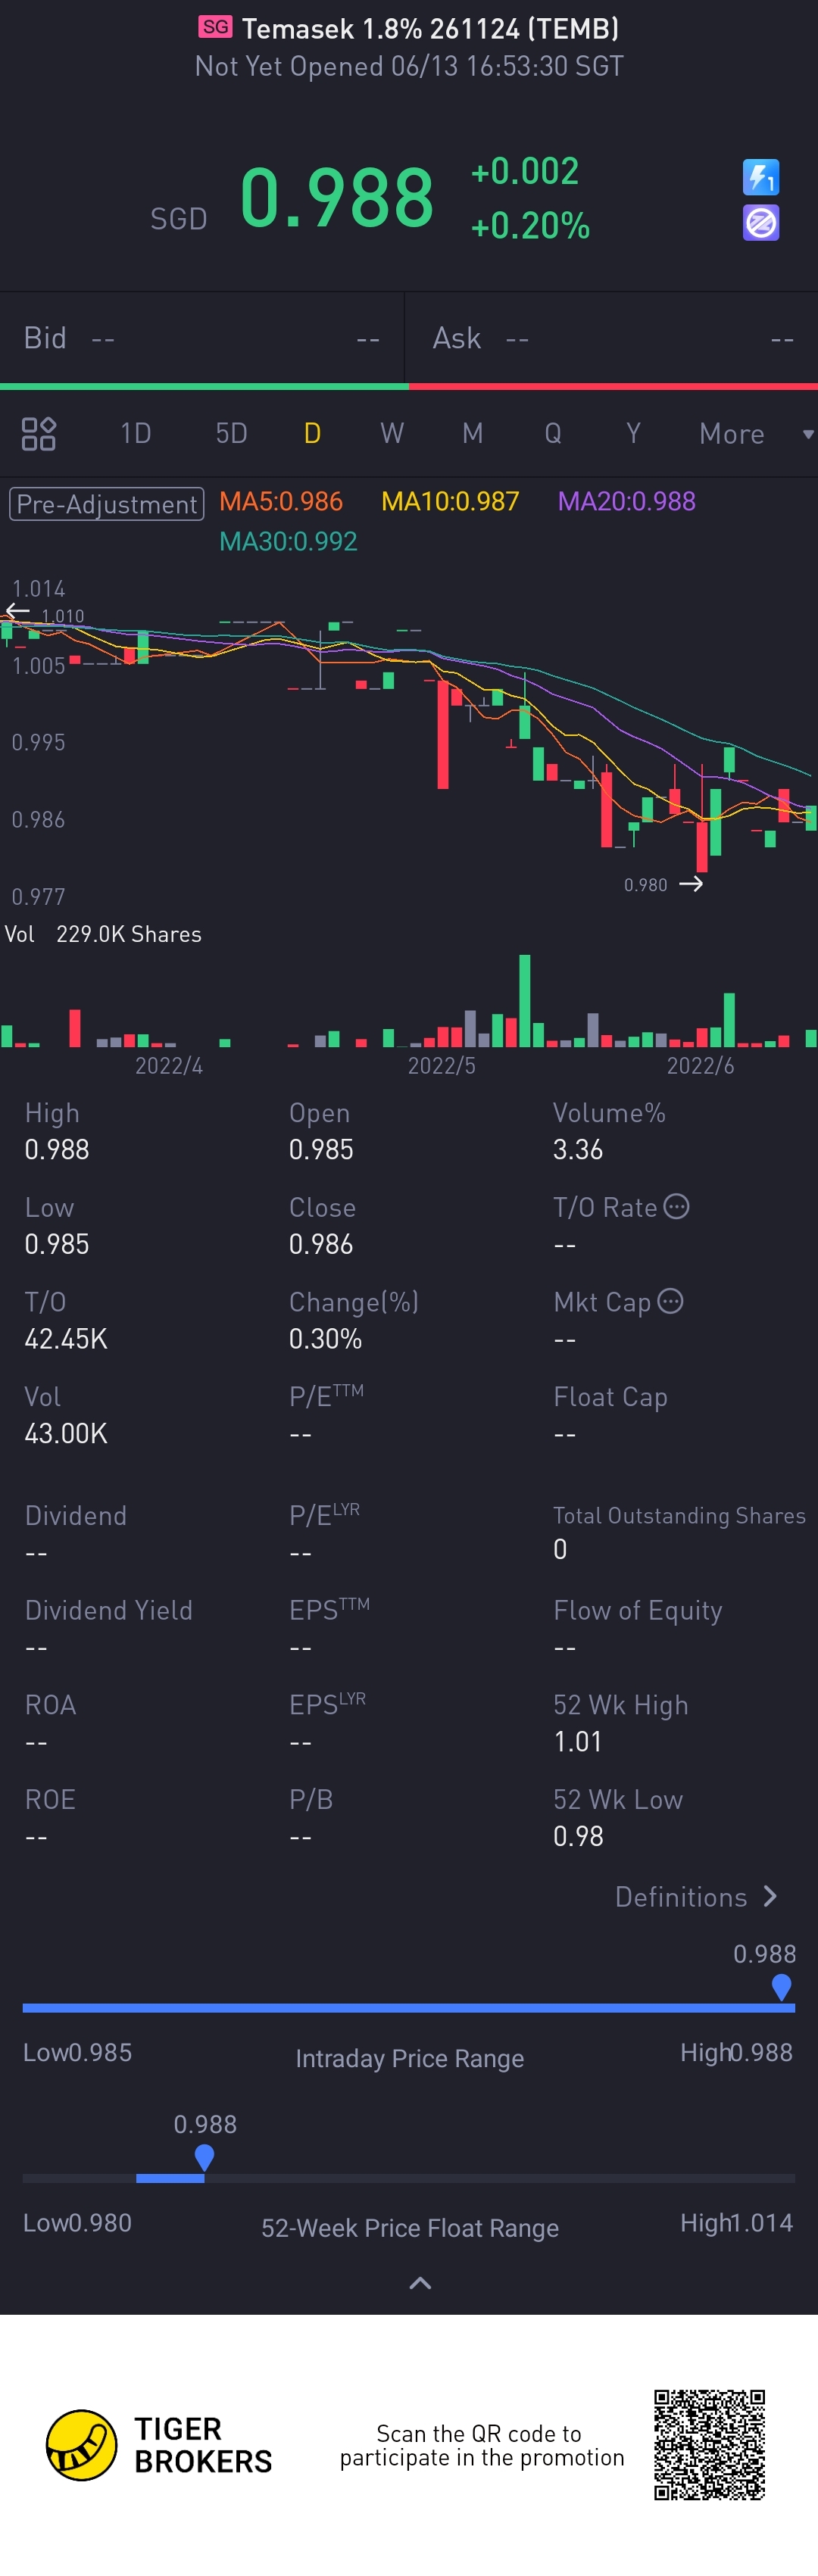Switch to the 5D chart tab
This screenshot has height=2576, width=818.
click(231, 434)
